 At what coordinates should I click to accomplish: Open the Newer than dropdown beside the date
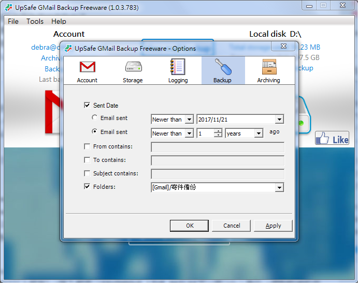[x=189, y=120]
